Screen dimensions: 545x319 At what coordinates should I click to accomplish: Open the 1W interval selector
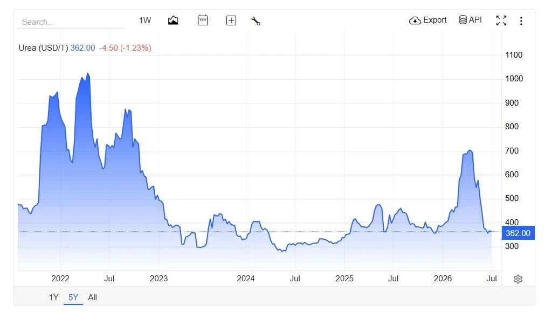(x=145, y=20)
